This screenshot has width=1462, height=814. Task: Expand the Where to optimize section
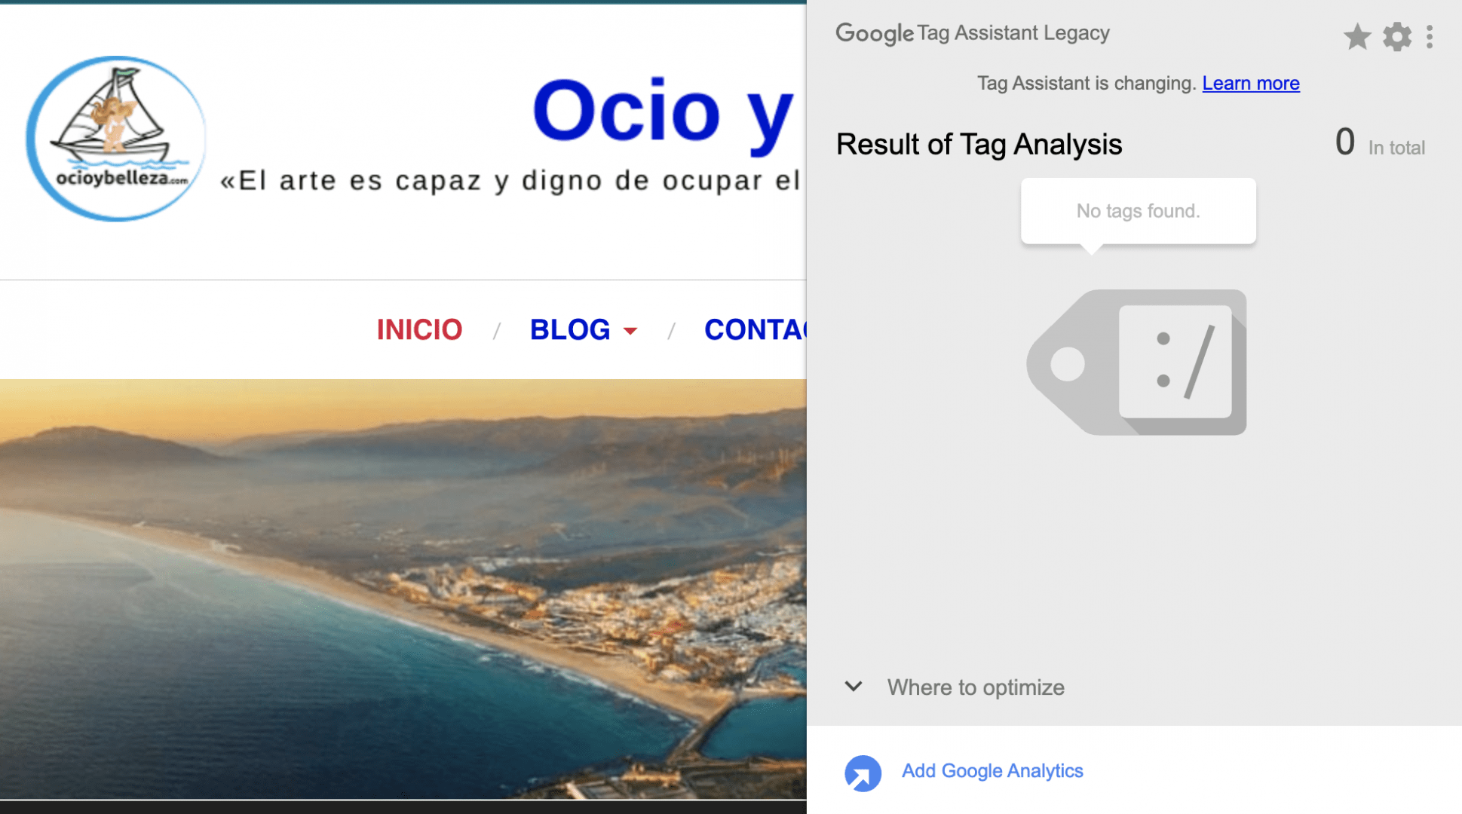coord(954,687)
